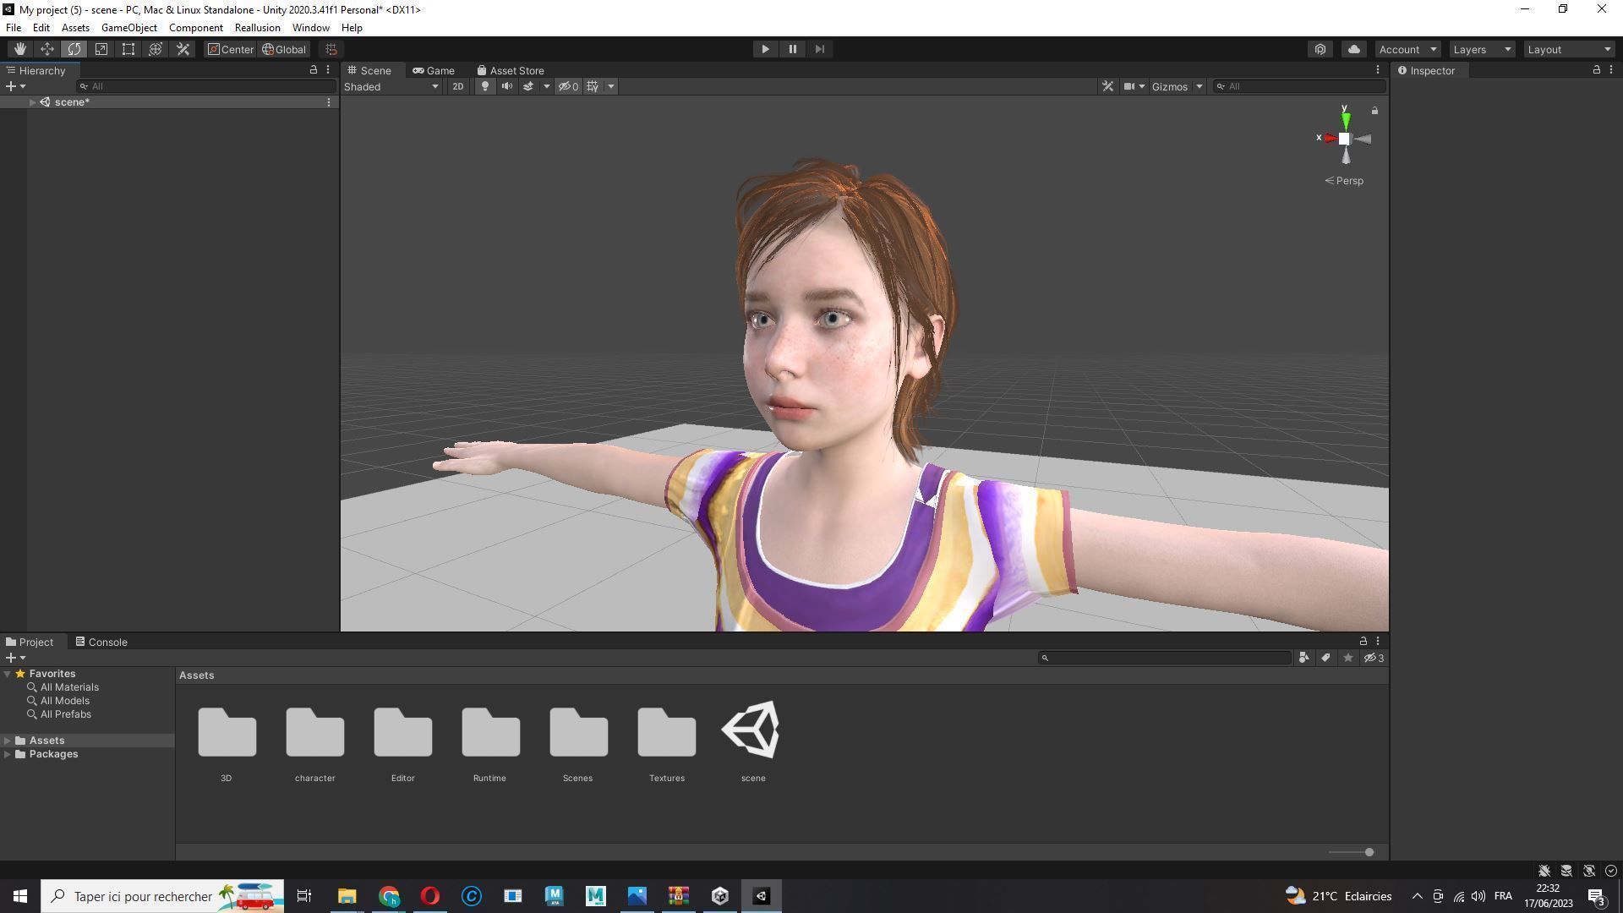The width and height of the screenshot is (1623, 913).
Task: Select the combined Transform tool
Action: (156, 49)
